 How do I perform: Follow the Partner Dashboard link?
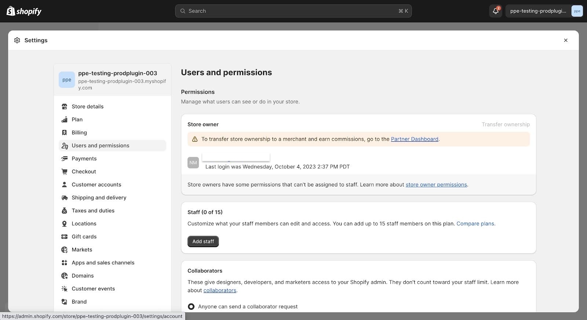pos(415,139)
